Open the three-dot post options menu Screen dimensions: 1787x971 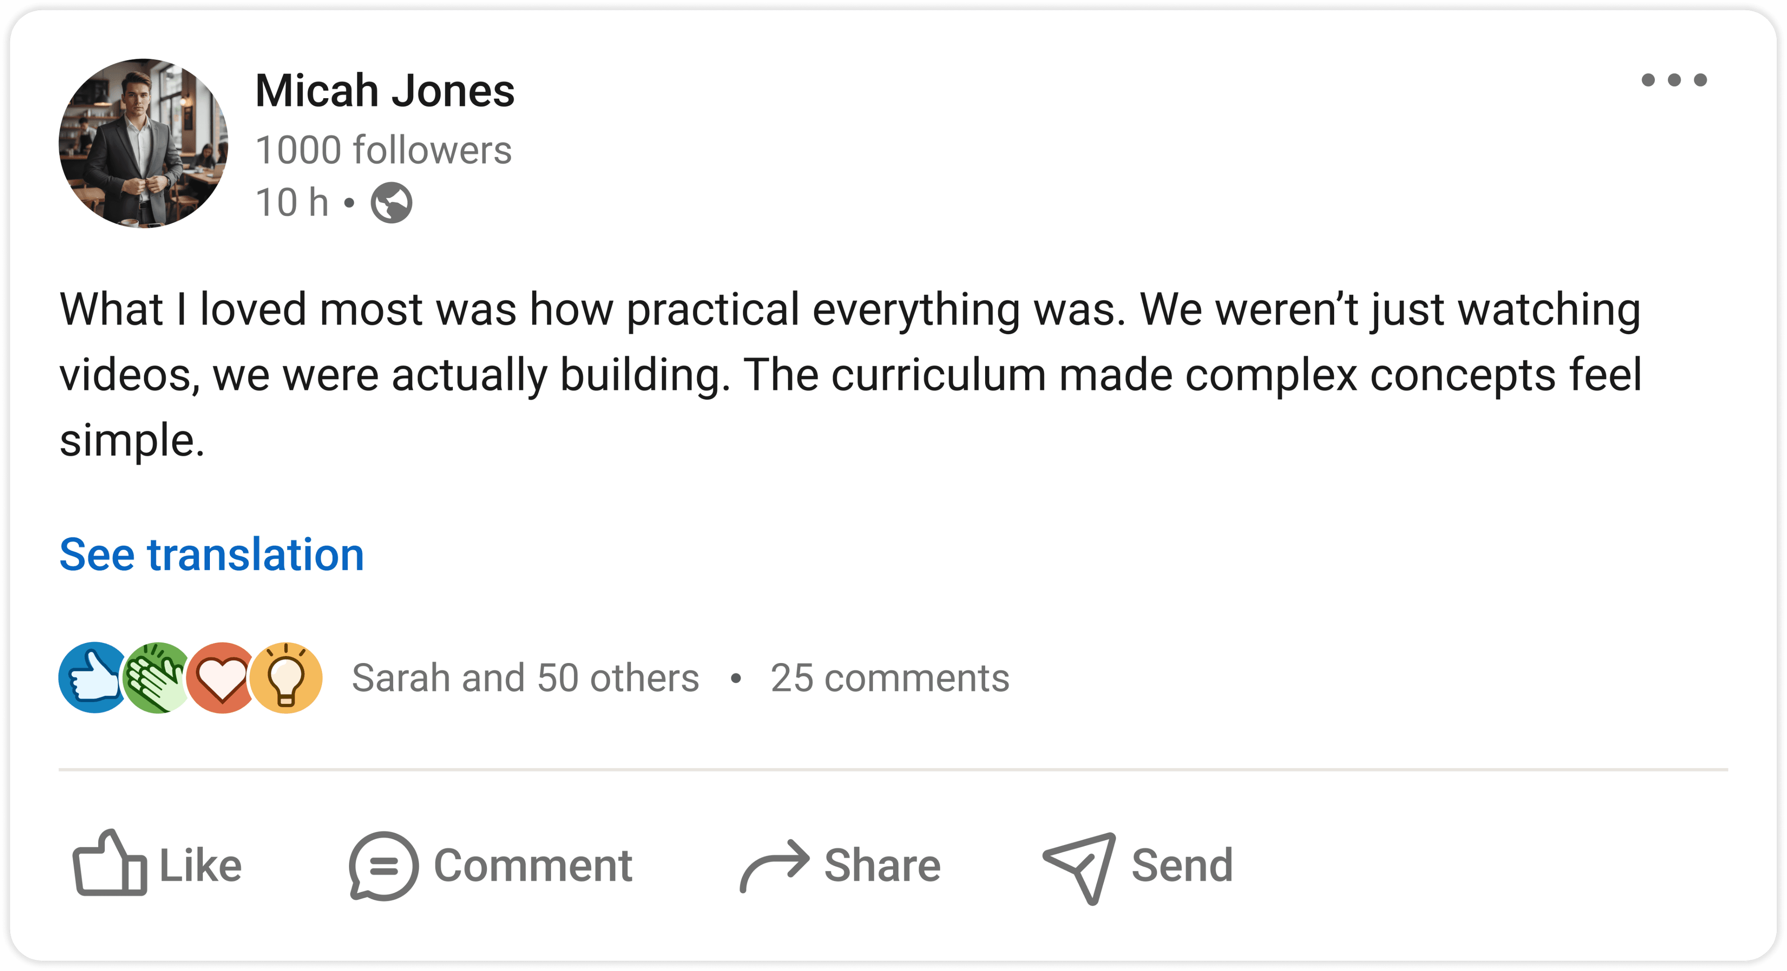[x=1673, y=80]
